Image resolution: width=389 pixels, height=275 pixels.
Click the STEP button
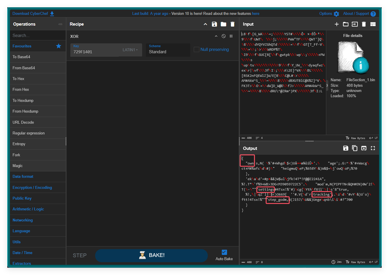coord(80,255)
